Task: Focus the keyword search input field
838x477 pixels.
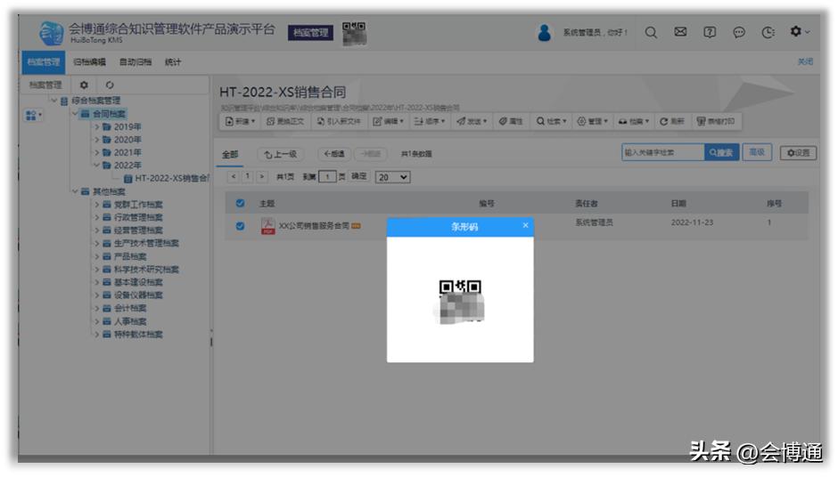Action: point(662,152)
